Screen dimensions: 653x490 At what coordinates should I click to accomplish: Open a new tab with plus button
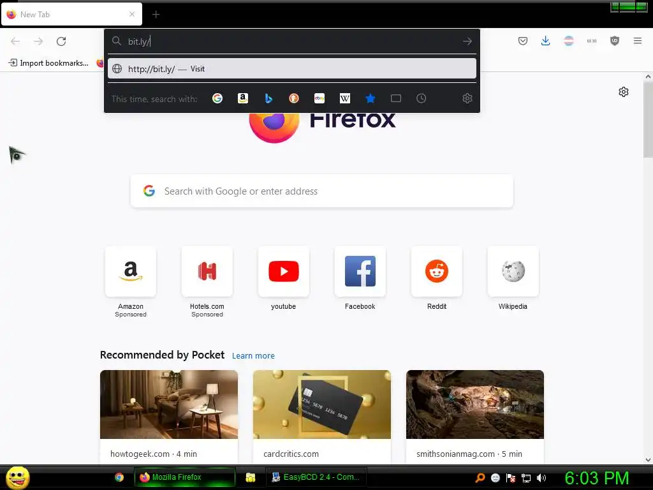tap(156, 15)
